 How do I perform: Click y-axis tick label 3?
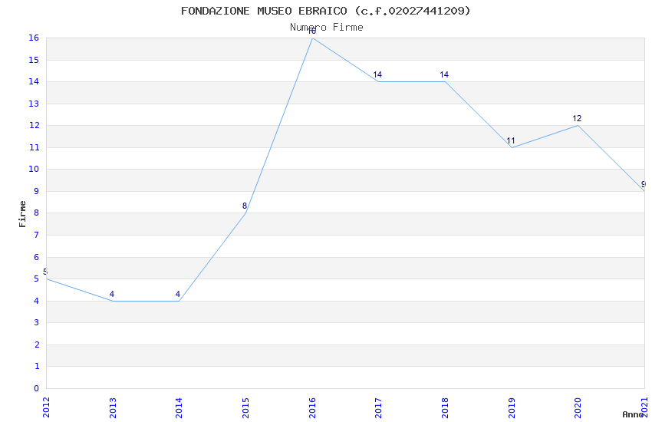click(x=37, y=322)
